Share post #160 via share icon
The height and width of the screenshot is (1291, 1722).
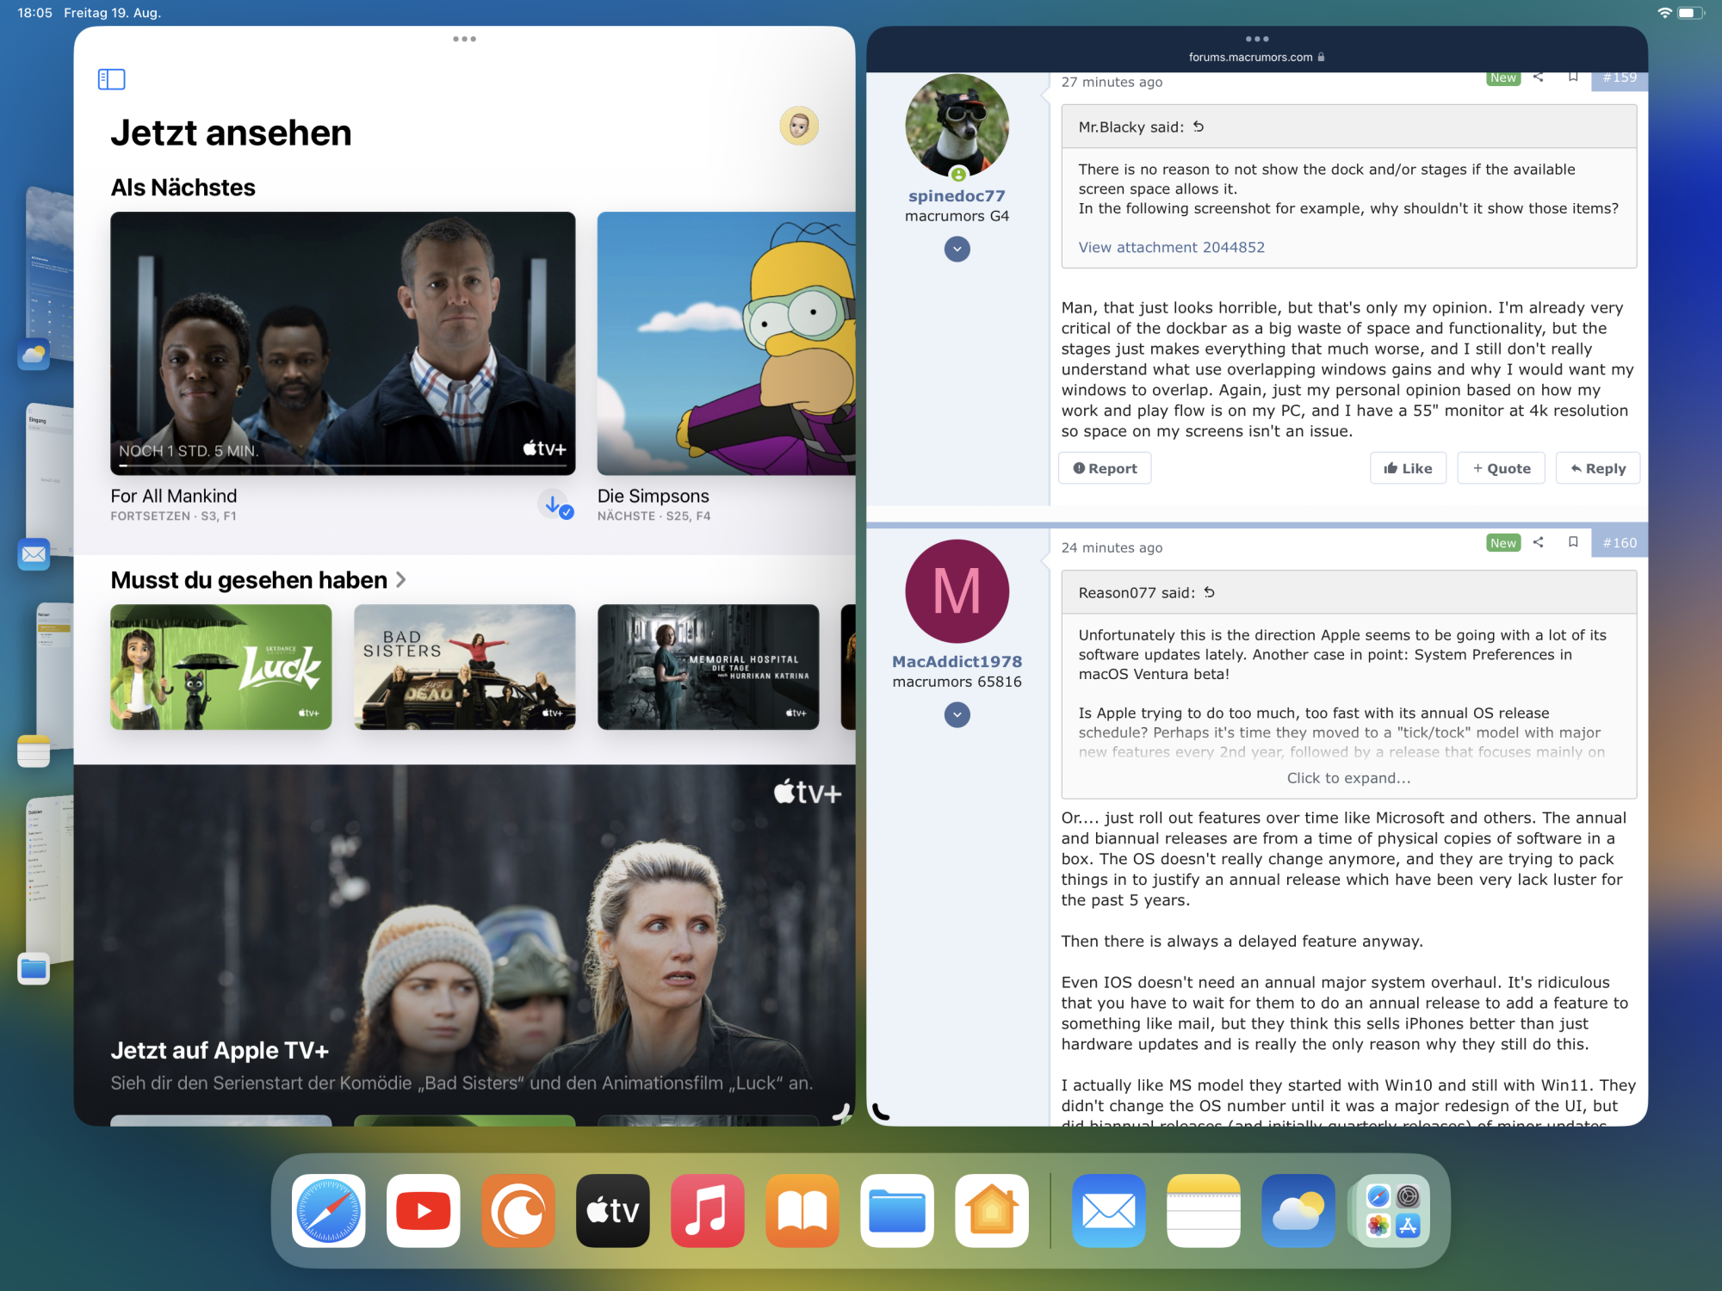point(1539,542)
